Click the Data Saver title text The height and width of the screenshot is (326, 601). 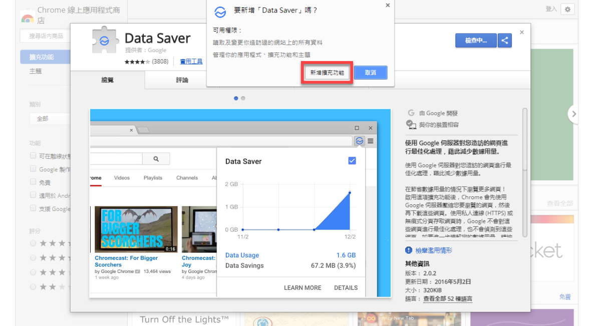tap(157, 38)
